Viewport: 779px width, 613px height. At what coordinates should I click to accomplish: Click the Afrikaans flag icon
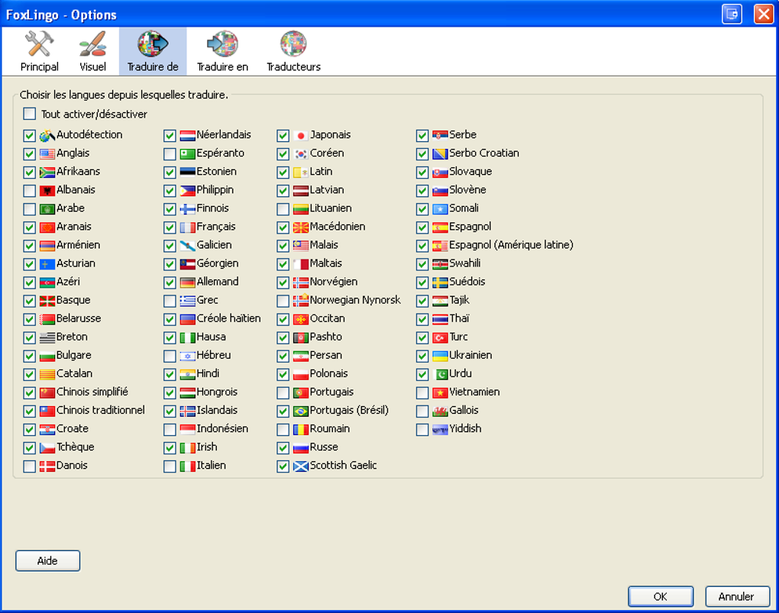(x=47, y=173)
